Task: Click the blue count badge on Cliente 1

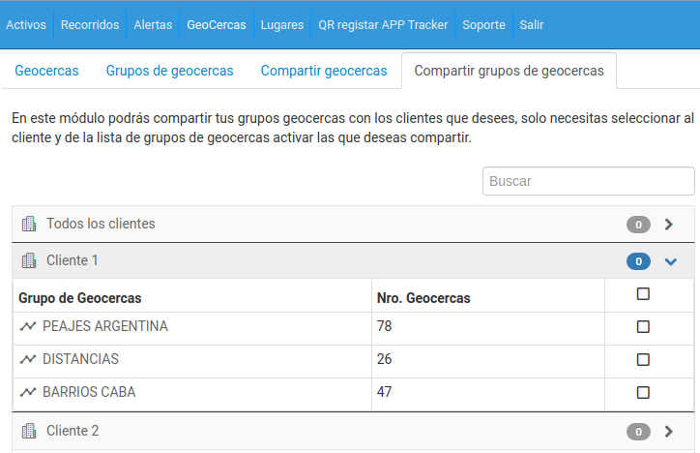Action: pos(638,261)
